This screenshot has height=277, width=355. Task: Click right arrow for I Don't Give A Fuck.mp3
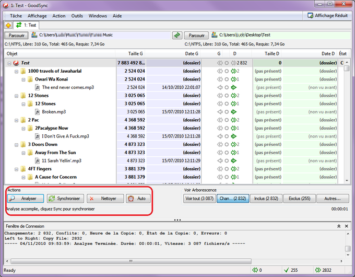234,136
